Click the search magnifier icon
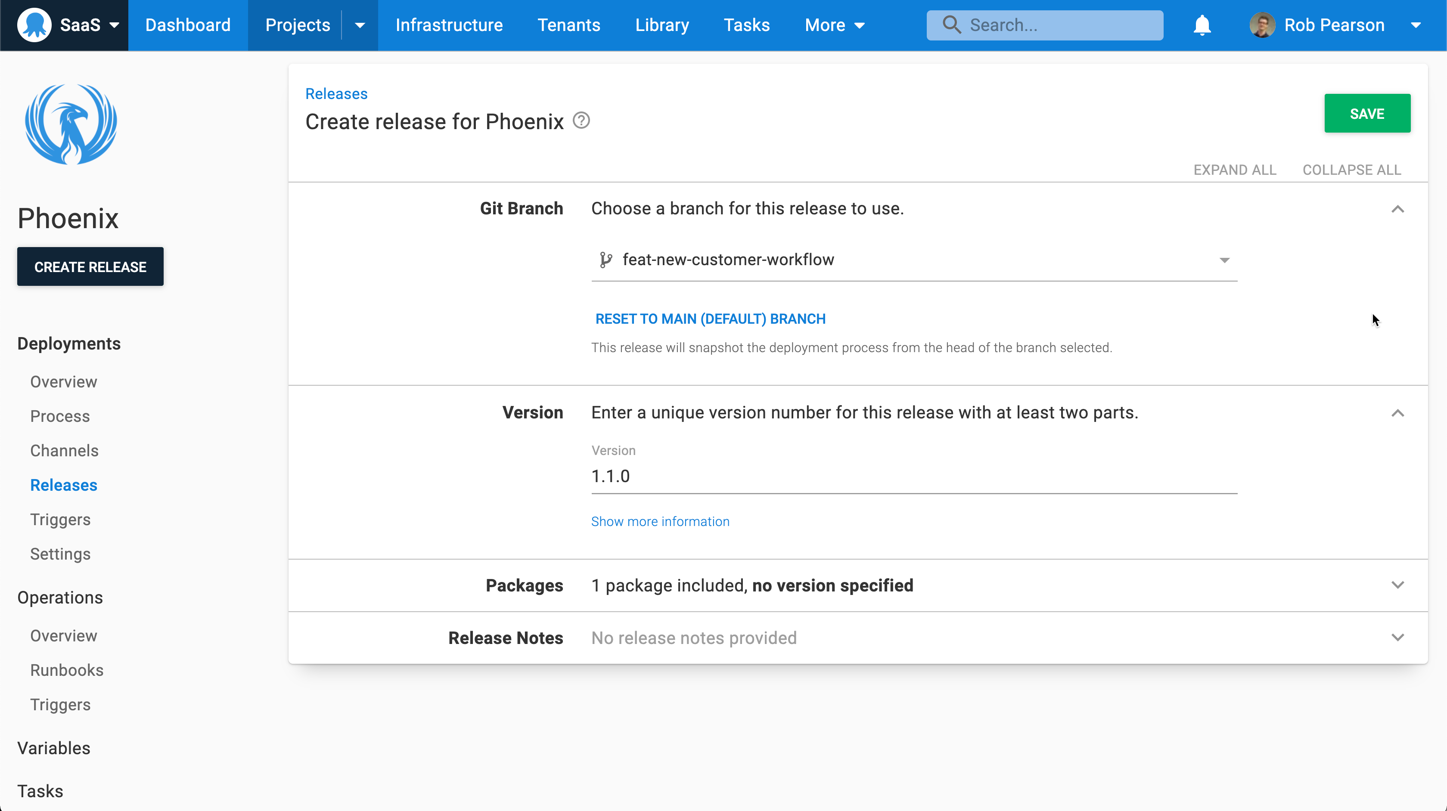The height and width of the screenshot is (811, 1447). click(x=952, y=25)
